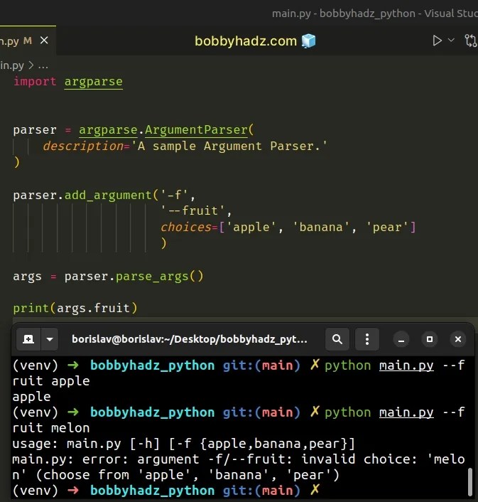Run the Python file with the play icon
478x502 pixels.
(x=437, y=41)
